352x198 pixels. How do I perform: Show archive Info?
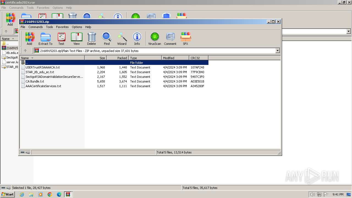coord(137,38)
